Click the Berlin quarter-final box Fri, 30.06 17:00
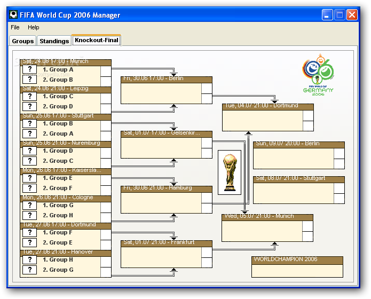Screen dimensions: 371x299 [167, 90]
